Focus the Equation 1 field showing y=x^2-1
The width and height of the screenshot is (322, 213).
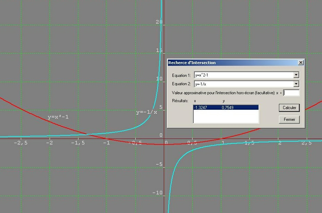coord(243,75)
